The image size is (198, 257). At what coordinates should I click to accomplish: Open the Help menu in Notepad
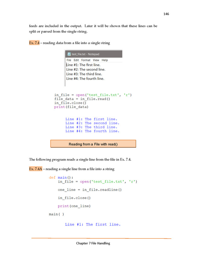point(105,60)
